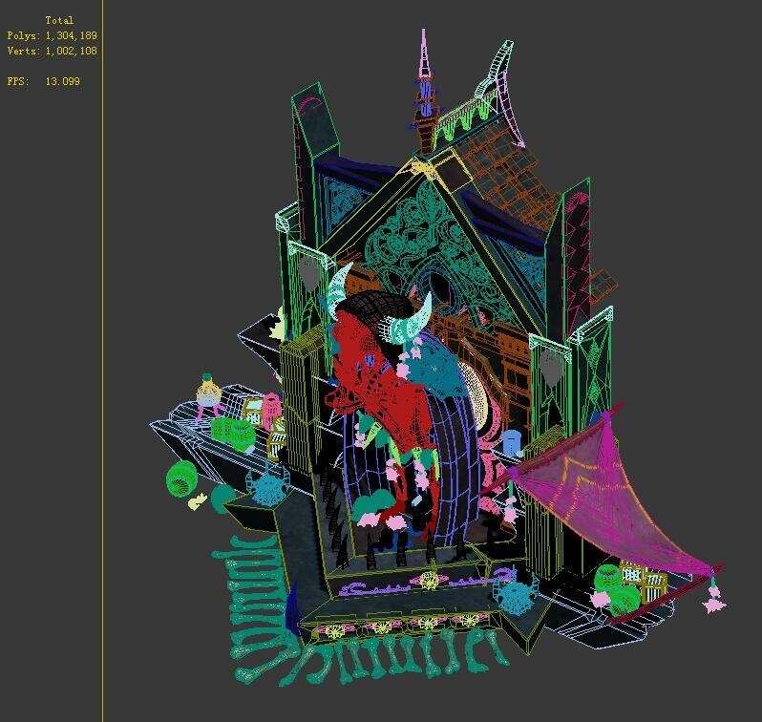Image resolution: width=762 pixels, height=722 pixels.
Task: Select the Verts count 1,002,108
Action: pos(72,51)
